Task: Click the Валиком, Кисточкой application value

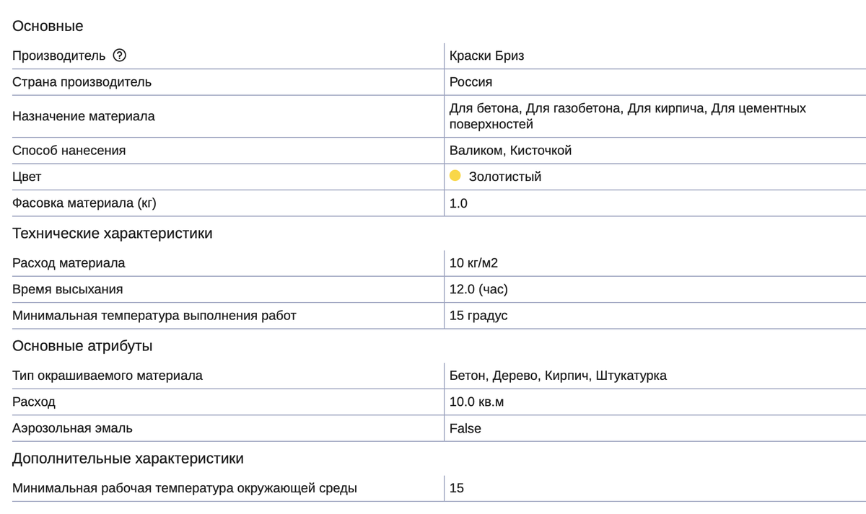Action: [510, 151]
